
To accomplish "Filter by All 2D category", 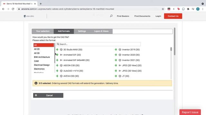I will (x=37, y=49).
